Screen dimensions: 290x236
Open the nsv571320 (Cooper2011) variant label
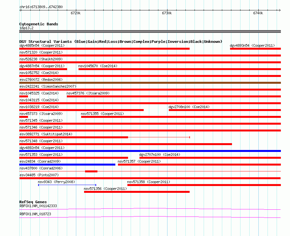tap(41, 52)
